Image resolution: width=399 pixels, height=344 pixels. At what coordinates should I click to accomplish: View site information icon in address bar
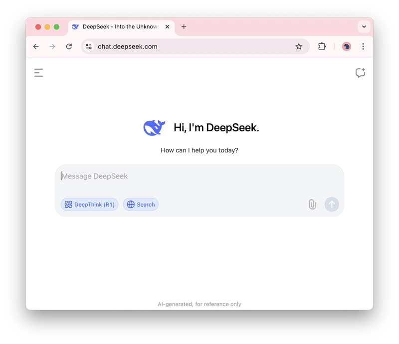point(89,46)
